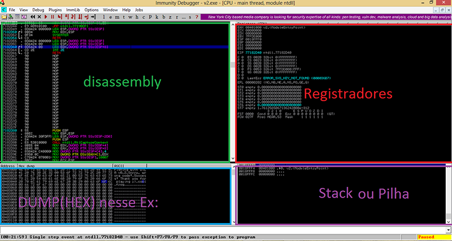Show Threads with 't' button

point(124,17)
